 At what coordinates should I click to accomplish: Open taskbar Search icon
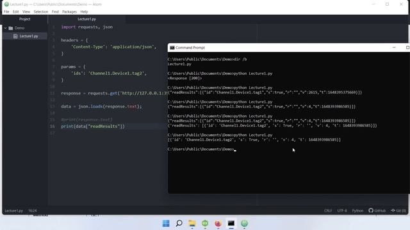click(x=179, y=224)
